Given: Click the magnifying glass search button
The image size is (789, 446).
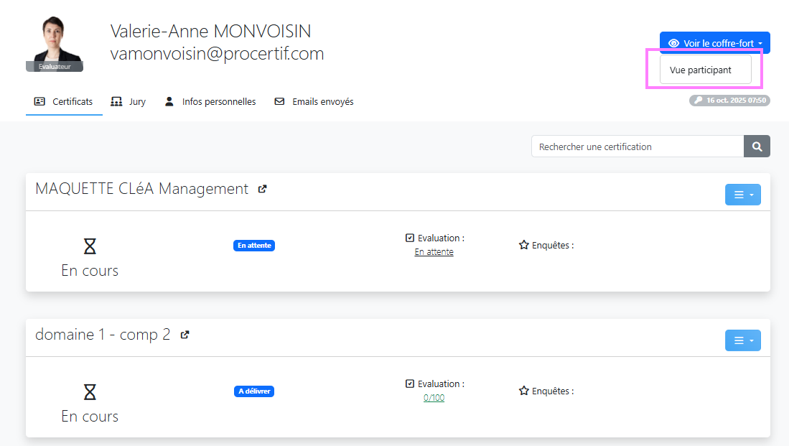Looking at the screenshot, I should tap(757, 147).
